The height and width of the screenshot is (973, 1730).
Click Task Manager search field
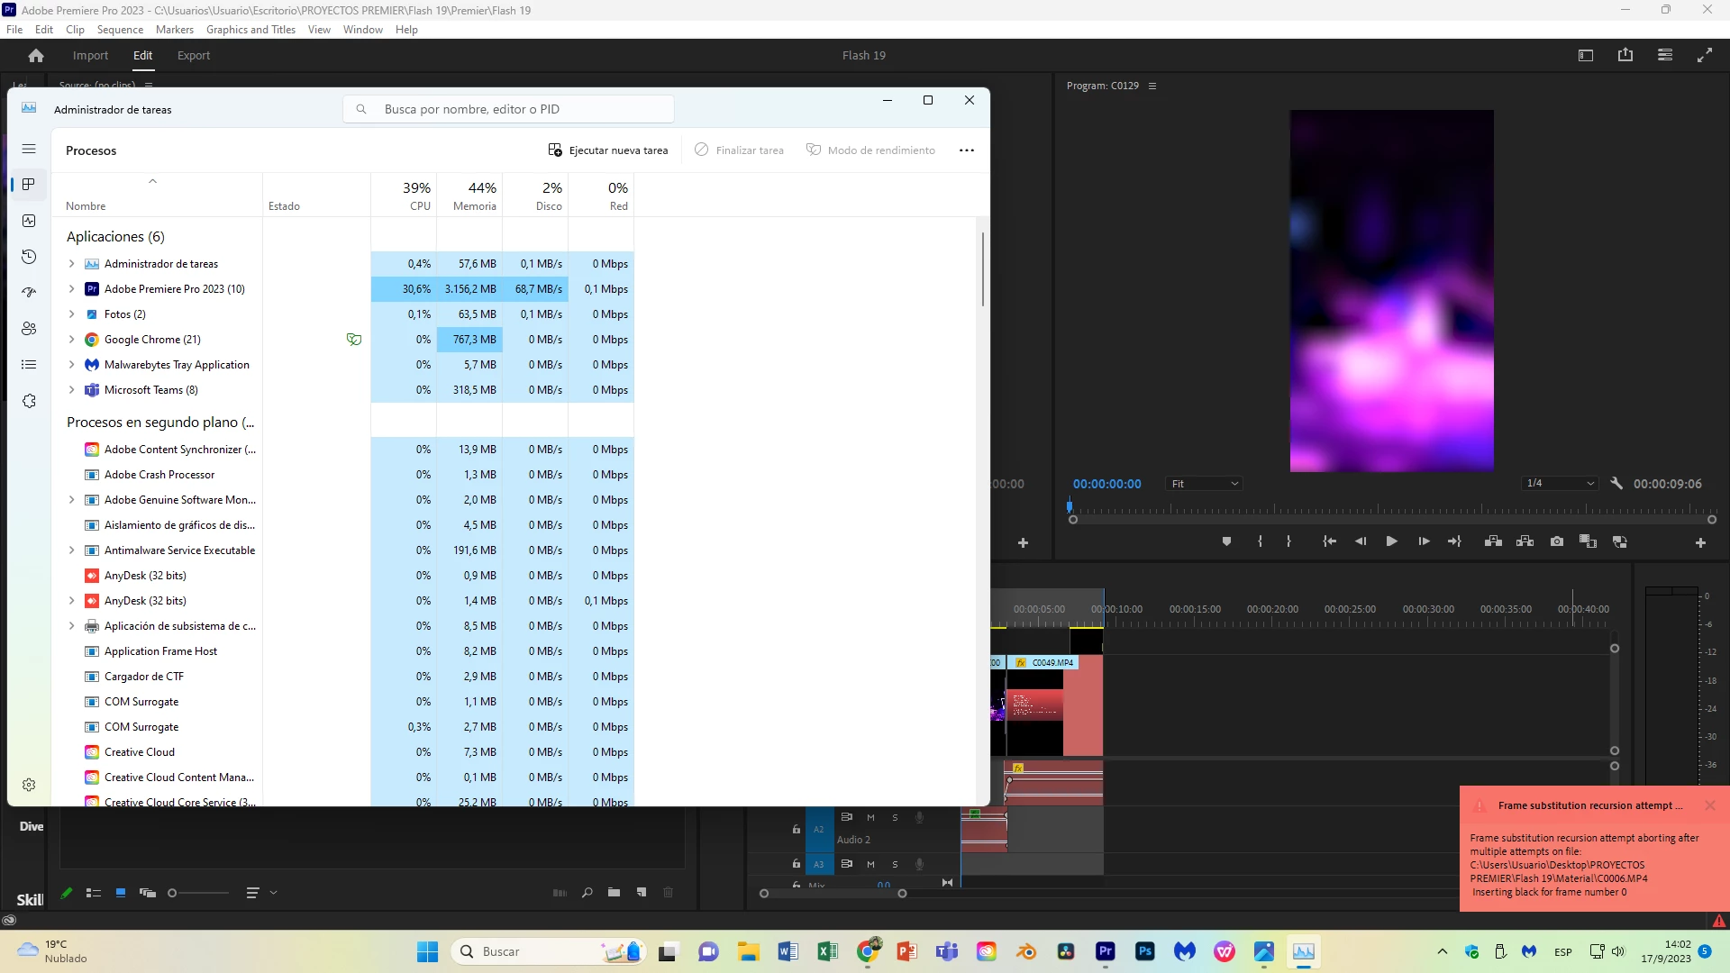(x=509, y=109)
